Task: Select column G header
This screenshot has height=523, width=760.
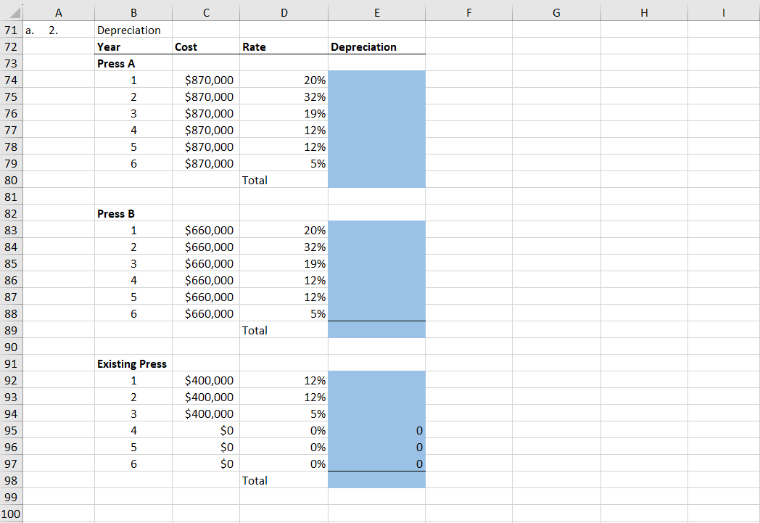Action: click(x=556, y=12)
